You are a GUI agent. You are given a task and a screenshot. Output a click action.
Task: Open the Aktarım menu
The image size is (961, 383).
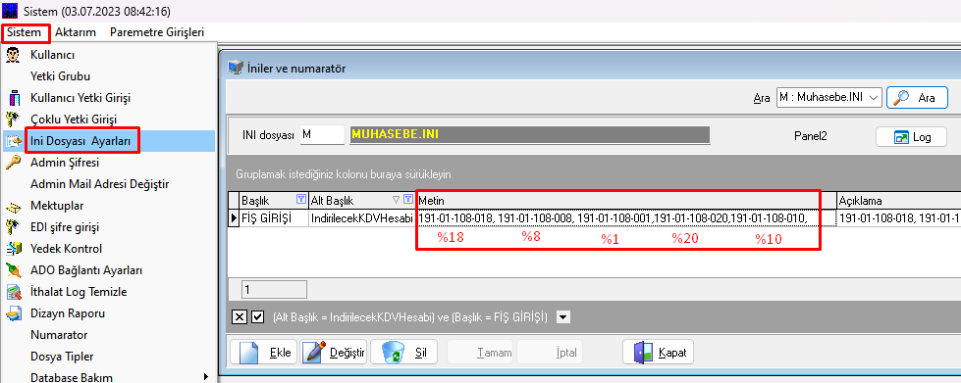[76, 32]
